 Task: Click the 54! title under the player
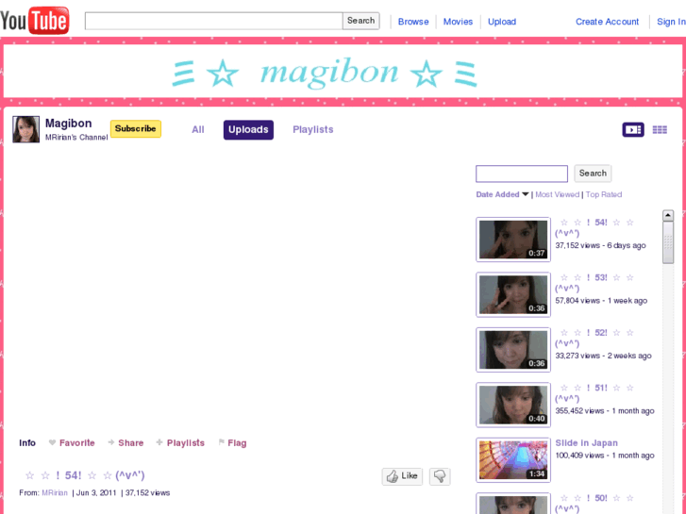(84, 475)
